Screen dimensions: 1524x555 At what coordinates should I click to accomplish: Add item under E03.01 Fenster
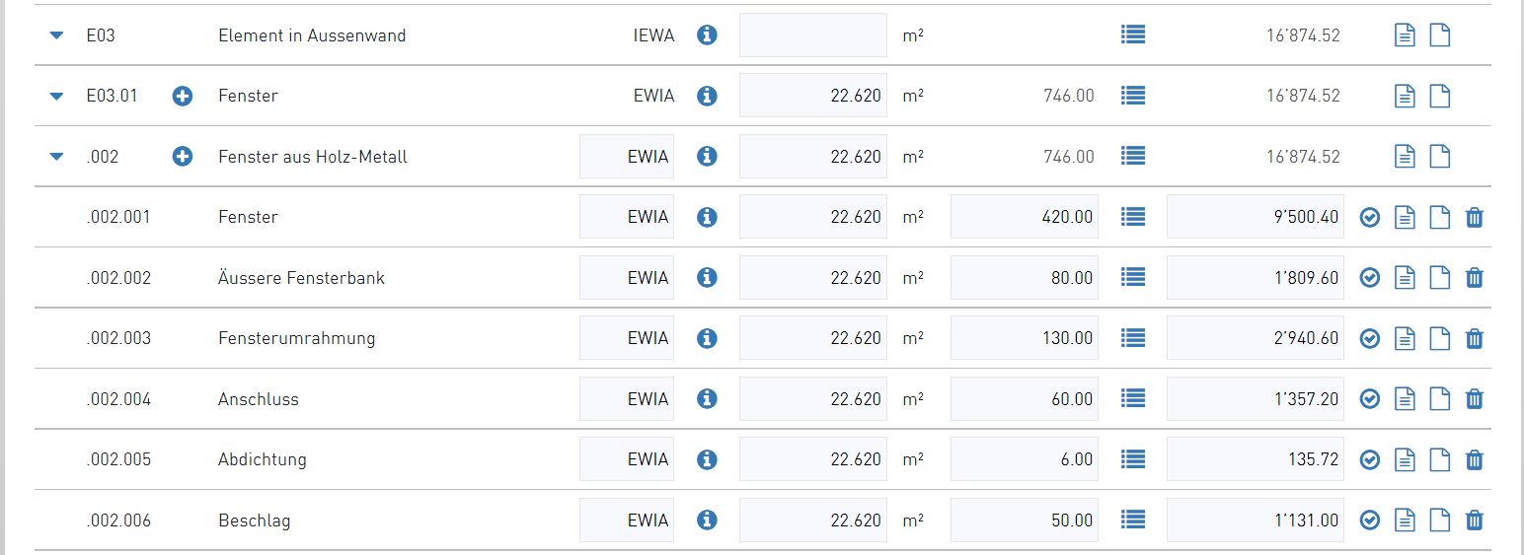coord(183,96)
